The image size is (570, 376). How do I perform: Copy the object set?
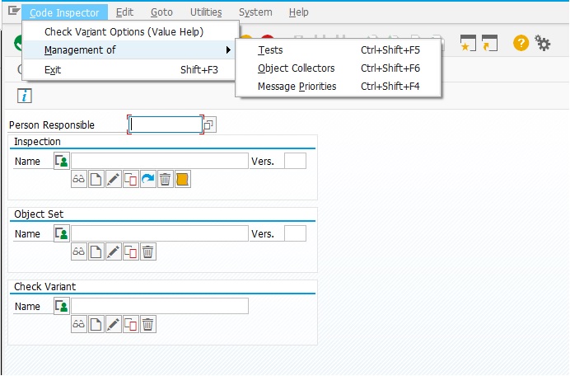tap(130, 251)
